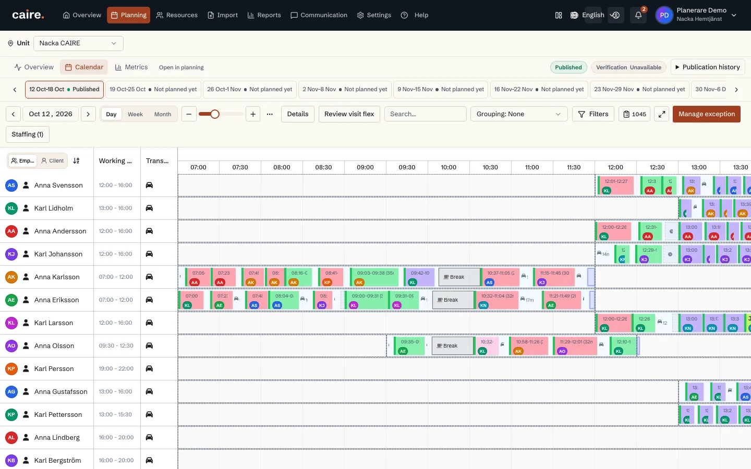
Task: Switch to Day view
Action: [x=112, y=114]
